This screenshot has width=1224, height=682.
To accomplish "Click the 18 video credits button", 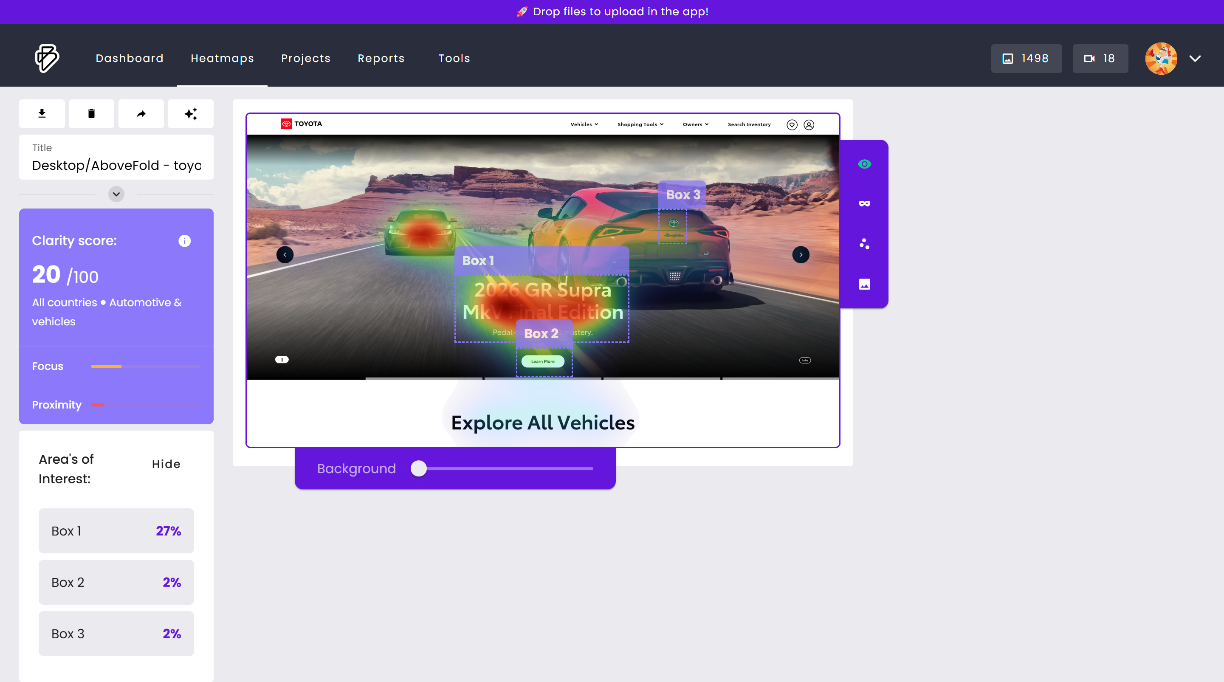I will [1100, 59].
